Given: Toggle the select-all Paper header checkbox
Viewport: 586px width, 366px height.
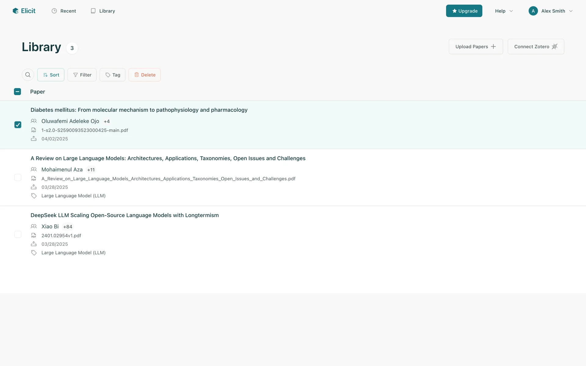Looking at the screenshot, I should click(17, 91).
